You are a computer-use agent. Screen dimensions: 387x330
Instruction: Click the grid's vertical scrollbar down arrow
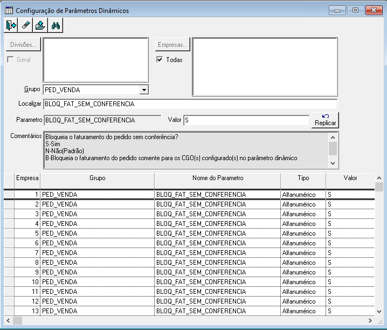[379, 312]
